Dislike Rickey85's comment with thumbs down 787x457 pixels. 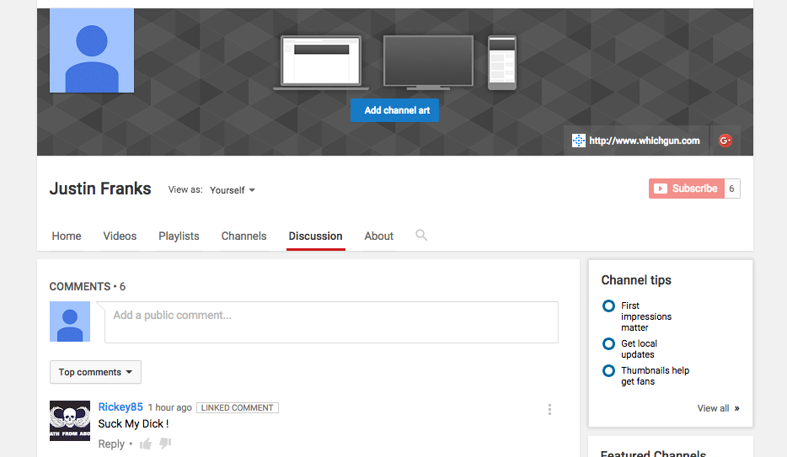165,444
